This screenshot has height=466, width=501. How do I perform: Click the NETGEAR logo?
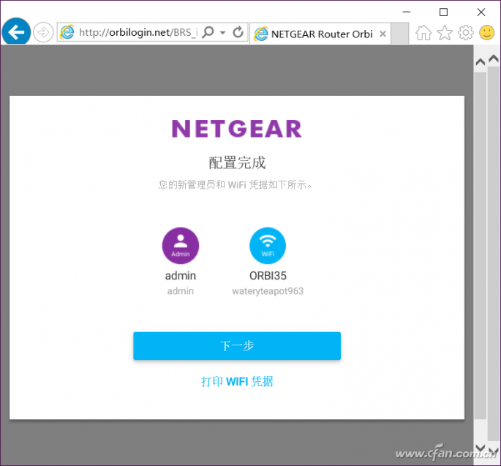tap(237, 129)
